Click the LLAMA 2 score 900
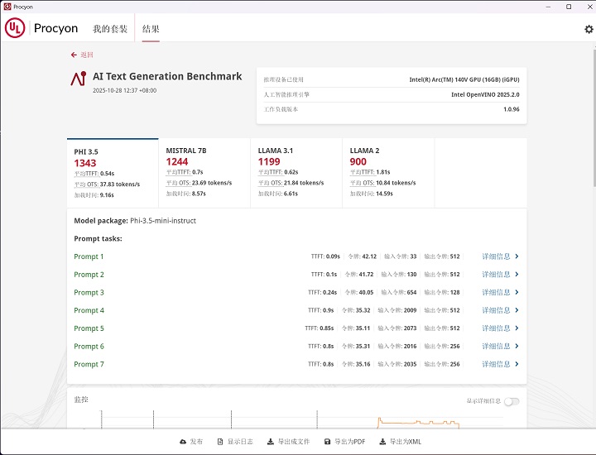596x455 pixels. click(358, 162)
